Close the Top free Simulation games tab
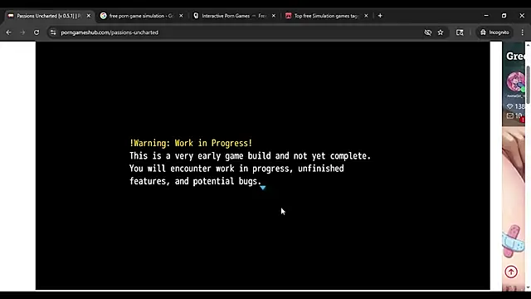The width and height of the screenshot is (531, 299). [366, 16]
